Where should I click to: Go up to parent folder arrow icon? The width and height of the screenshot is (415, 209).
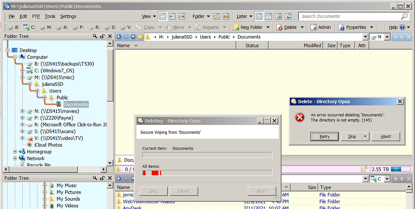(x=133, y=37)
